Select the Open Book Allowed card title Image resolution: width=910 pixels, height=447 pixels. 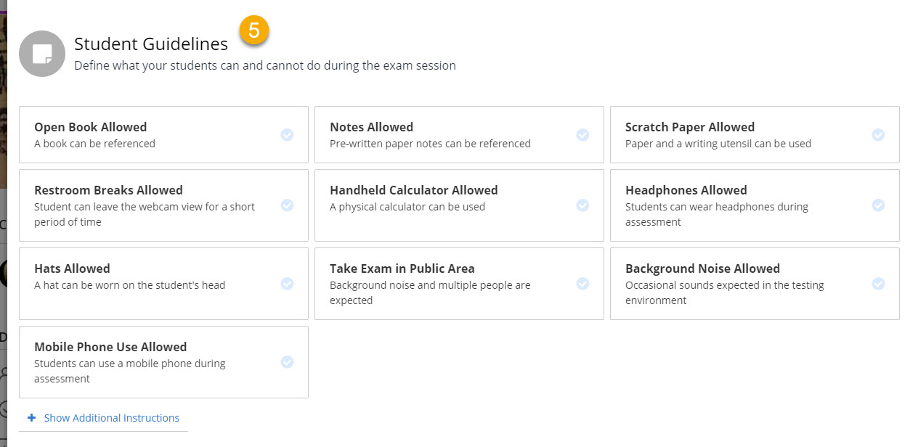click(x=91, y=127)
